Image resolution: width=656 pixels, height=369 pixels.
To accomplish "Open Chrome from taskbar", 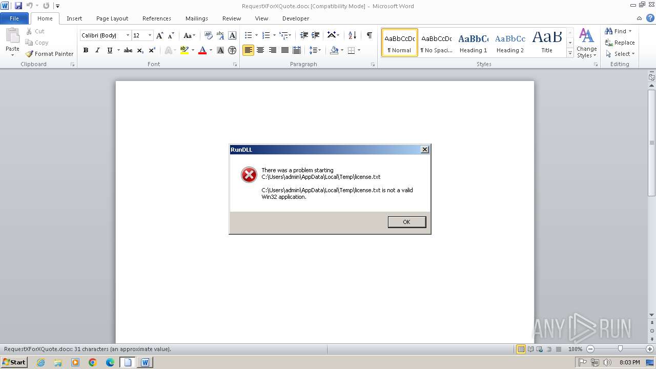I will pos(93,362).
